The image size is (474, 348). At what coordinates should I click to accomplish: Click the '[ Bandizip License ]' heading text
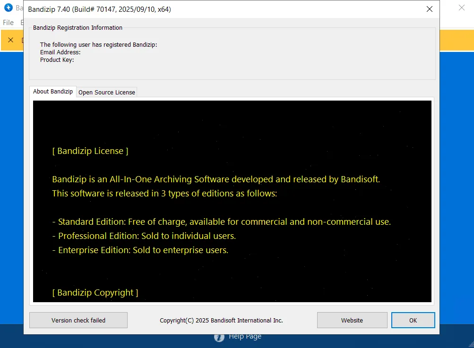tap(90, 151)
